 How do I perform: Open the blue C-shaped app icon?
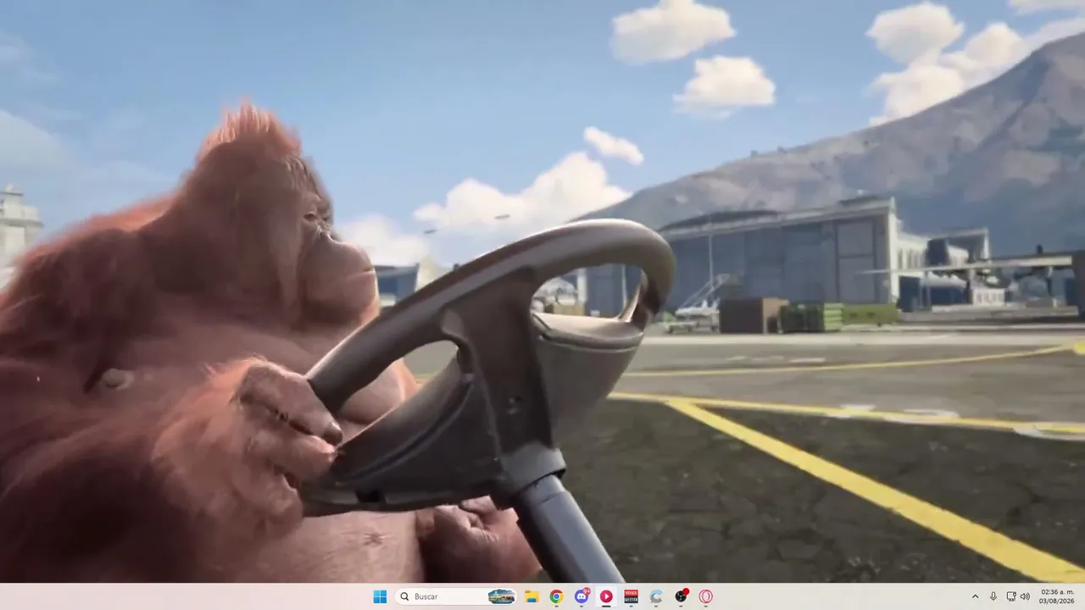(x=656, y=596)
